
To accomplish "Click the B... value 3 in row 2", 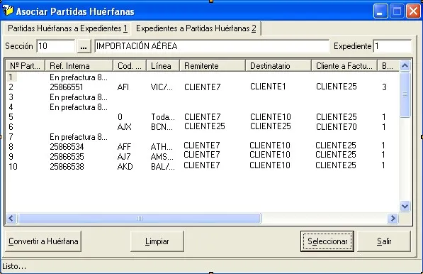I will tap(384, 87).
